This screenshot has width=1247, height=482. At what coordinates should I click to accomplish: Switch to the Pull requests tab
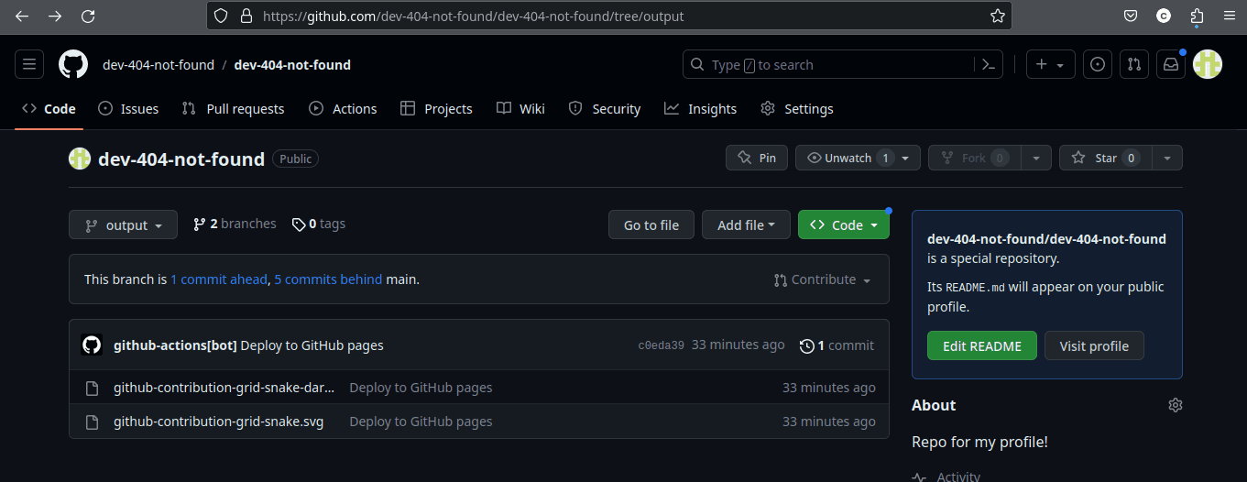[x=233, y=109]
